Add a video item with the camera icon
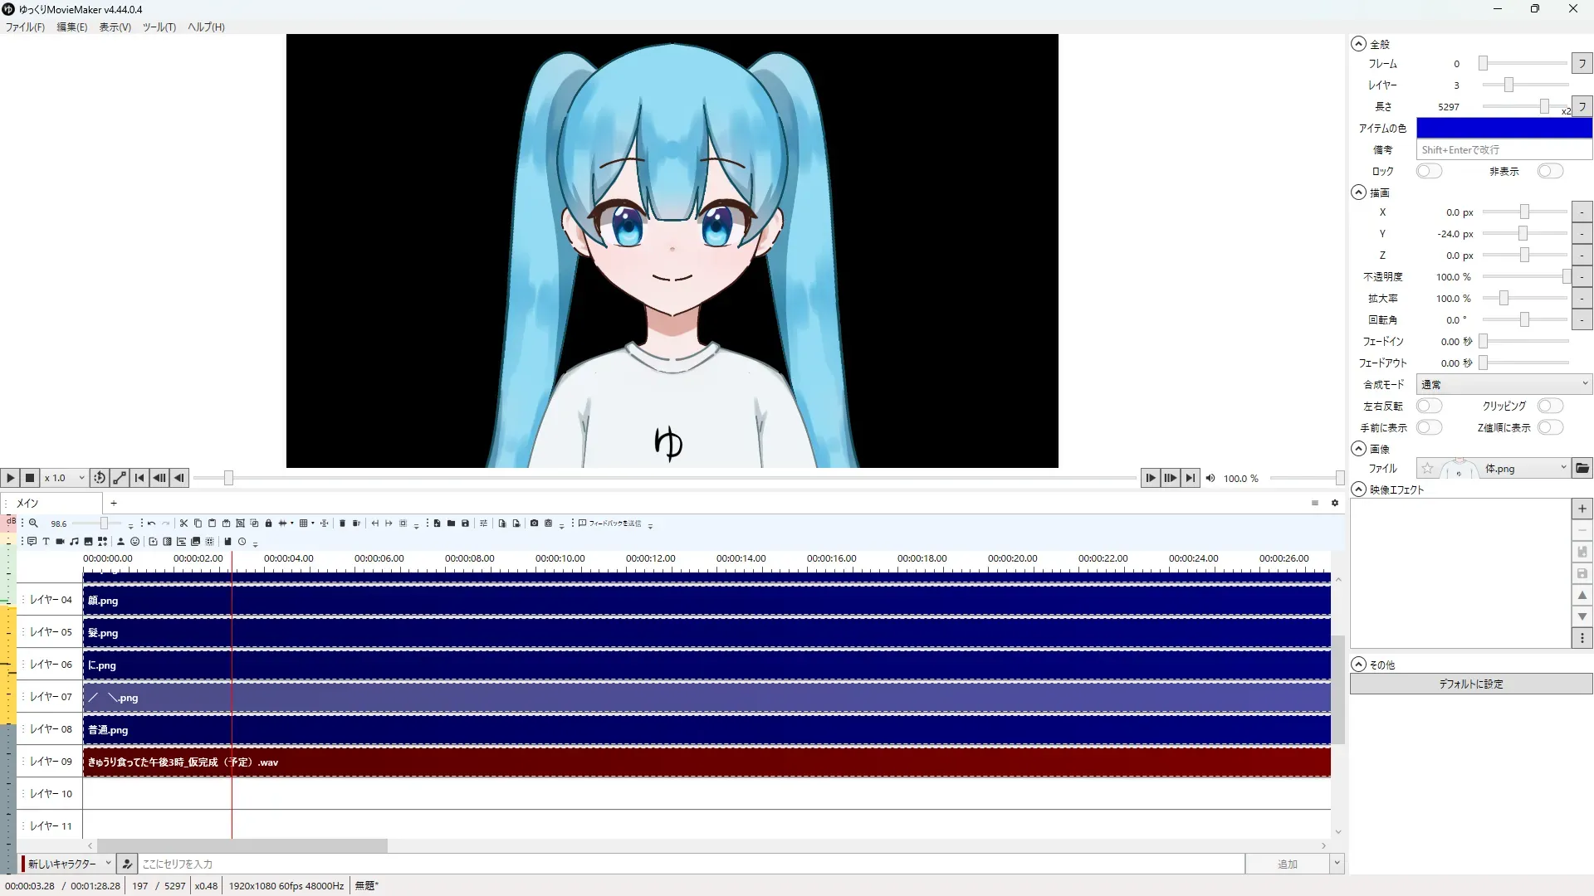 coord(60,542)
